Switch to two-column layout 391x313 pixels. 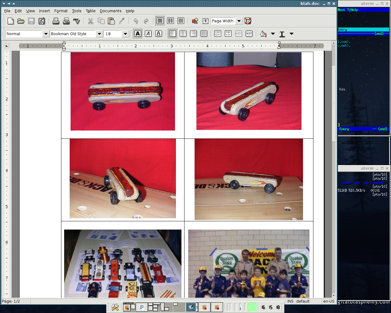tap(170, 21)
